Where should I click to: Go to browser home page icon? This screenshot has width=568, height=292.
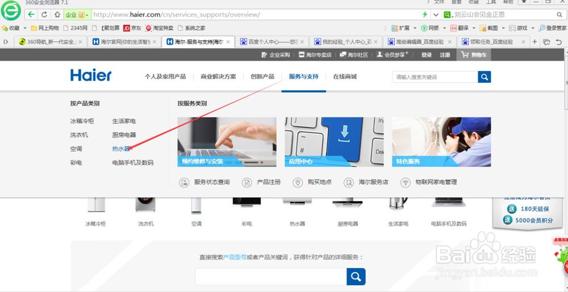(57, 15)
